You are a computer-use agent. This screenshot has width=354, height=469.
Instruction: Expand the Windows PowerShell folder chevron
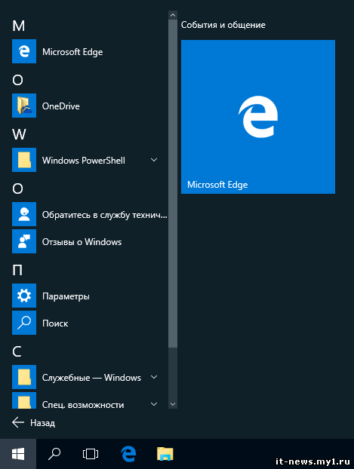(154, 160)
